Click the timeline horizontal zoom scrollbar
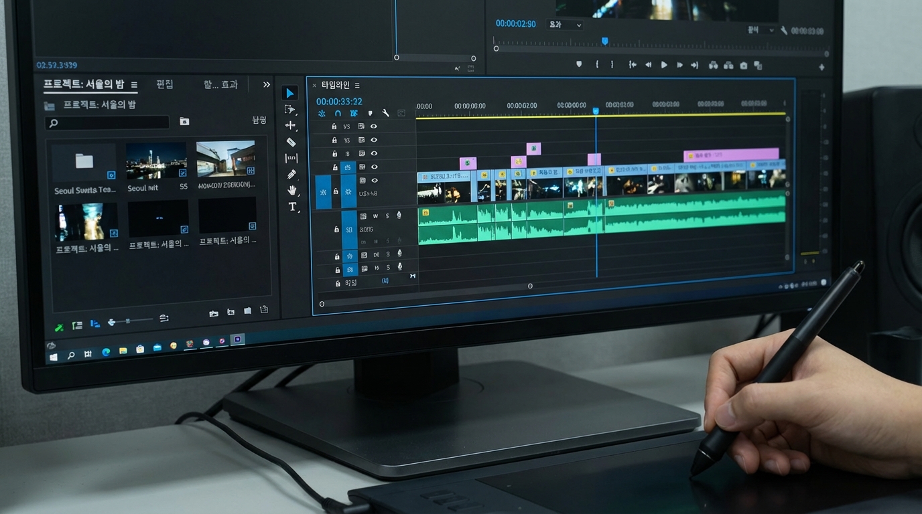 [425, 295]
